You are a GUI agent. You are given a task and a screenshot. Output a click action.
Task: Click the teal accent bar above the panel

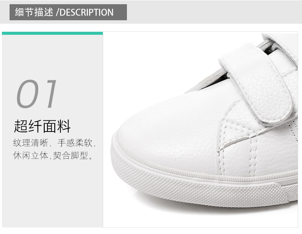point(52,33)
